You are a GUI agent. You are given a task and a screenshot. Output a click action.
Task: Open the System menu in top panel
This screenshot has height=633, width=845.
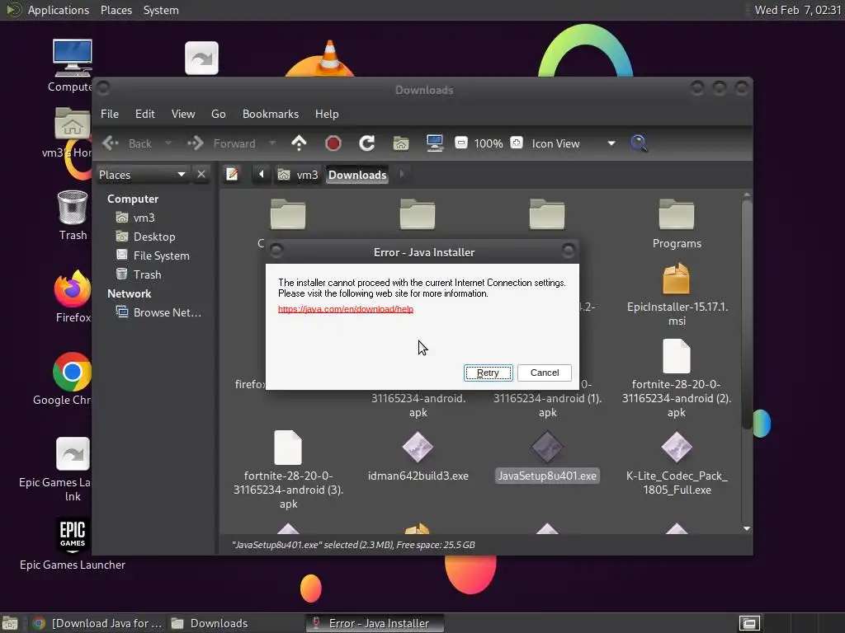161,10
